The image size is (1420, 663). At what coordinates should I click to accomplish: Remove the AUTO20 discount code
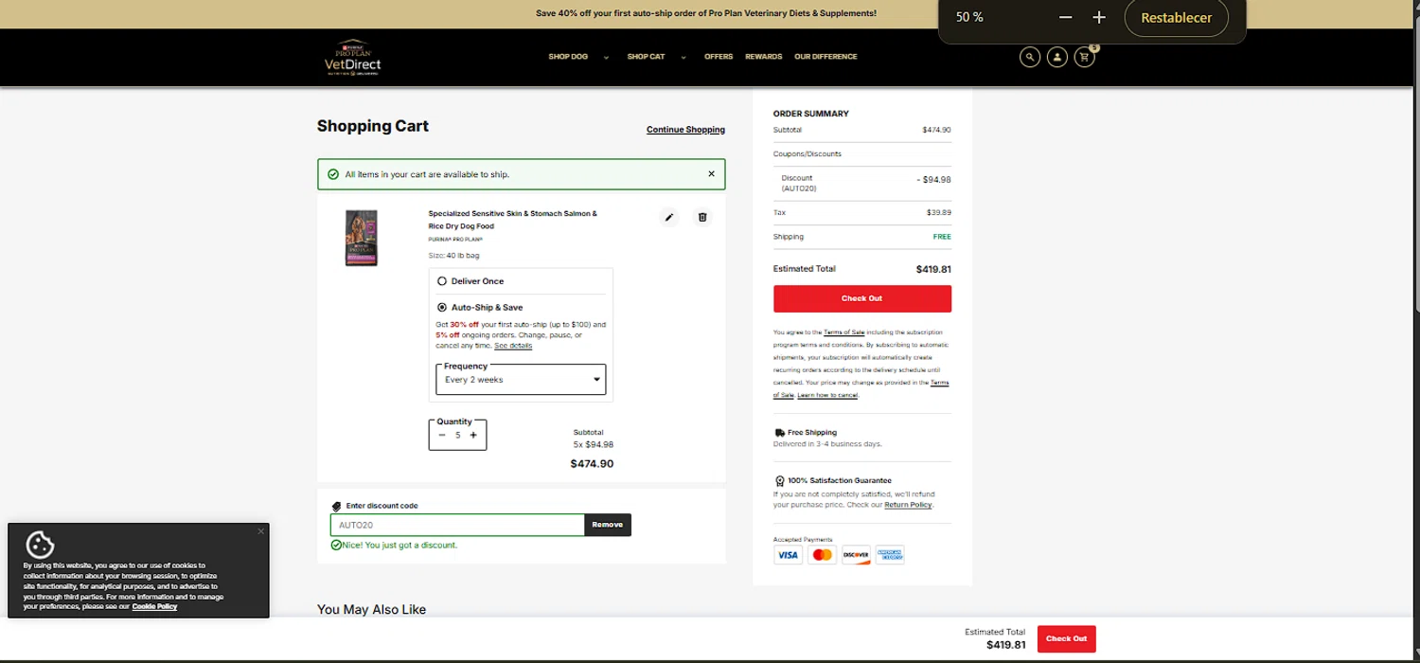[608, 525]
